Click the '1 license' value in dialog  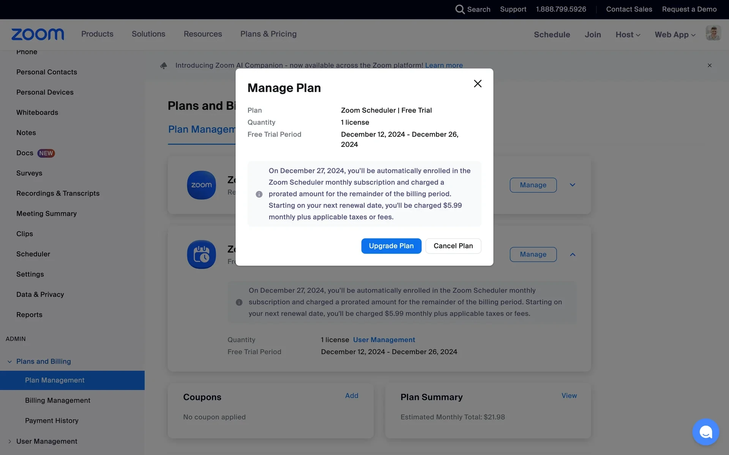(355, 122)
